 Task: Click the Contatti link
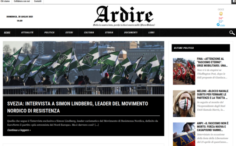coord(38,1)
